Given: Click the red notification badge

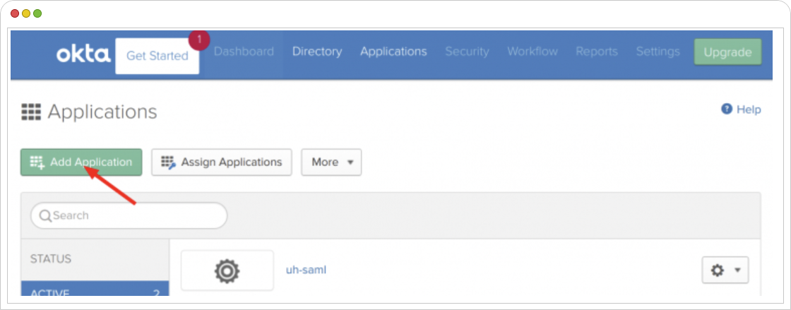Looking at the screenshot, I should (198, 40).
